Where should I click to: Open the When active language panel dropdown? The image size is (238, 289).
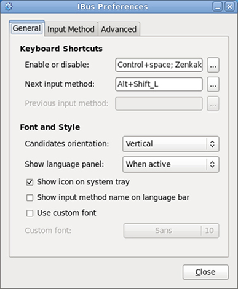(x=171, y=164)
